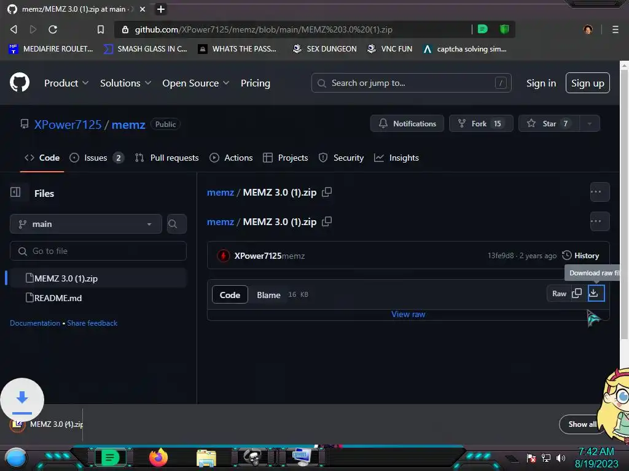Screen dimensions: 629x471
Task: Open the memz repository name link
Action: coord(128,124)
